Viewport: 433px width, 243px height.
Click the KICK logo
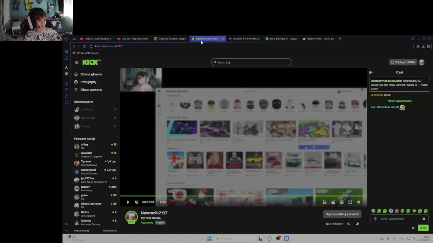tap(92, 62)
